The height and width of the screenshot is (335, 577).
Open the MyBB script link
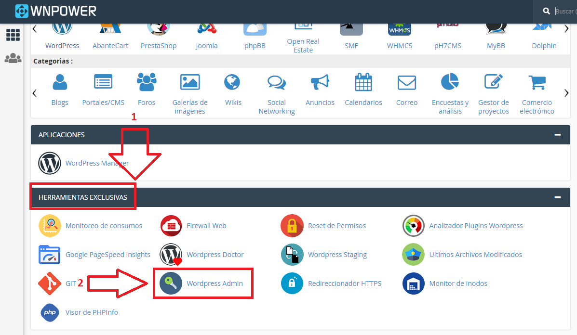(x=496, y=46)
